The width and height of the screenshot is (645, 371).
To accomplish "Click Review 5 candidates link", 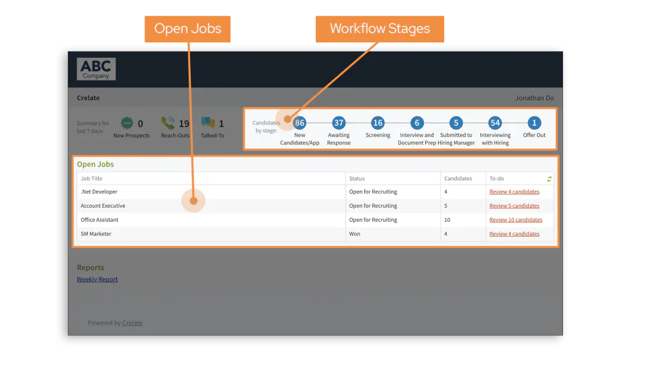I will coord(514,206).
